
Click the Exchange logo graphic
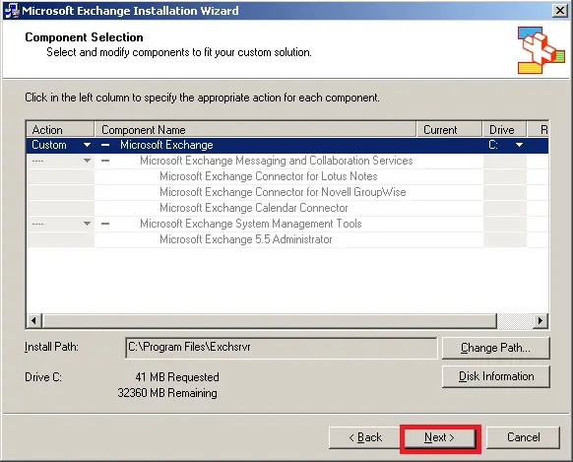pos(541,50)
